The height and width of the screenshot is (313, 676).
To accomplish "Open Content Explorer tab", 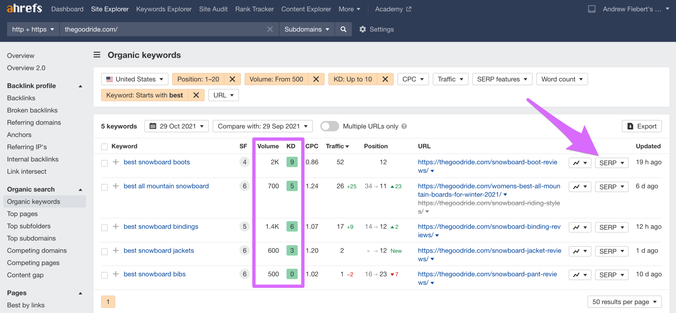I will (306, 9).
